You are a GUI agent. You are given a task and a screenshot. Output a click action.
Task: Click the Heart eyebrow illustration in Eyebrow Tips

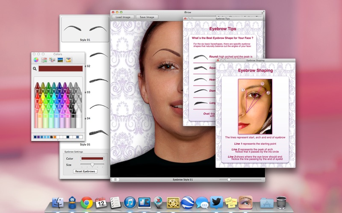click(x=200, y=80)
